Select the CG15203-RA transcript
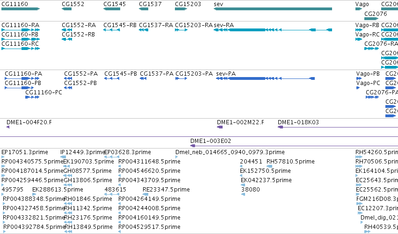This screenshot has height=234, width=398. (181, 30)
